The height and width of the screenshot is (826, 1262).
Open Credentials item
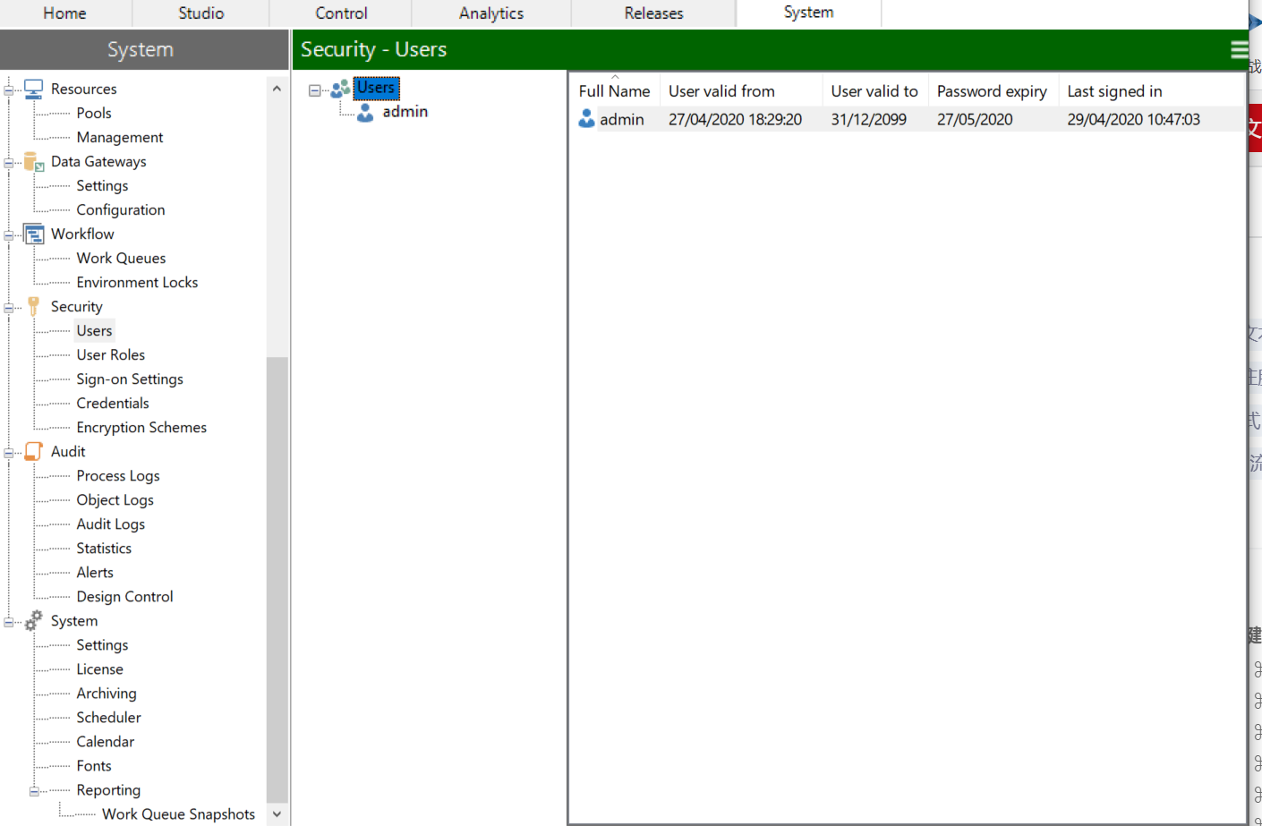pyautogui.click(x=113, y=403)
